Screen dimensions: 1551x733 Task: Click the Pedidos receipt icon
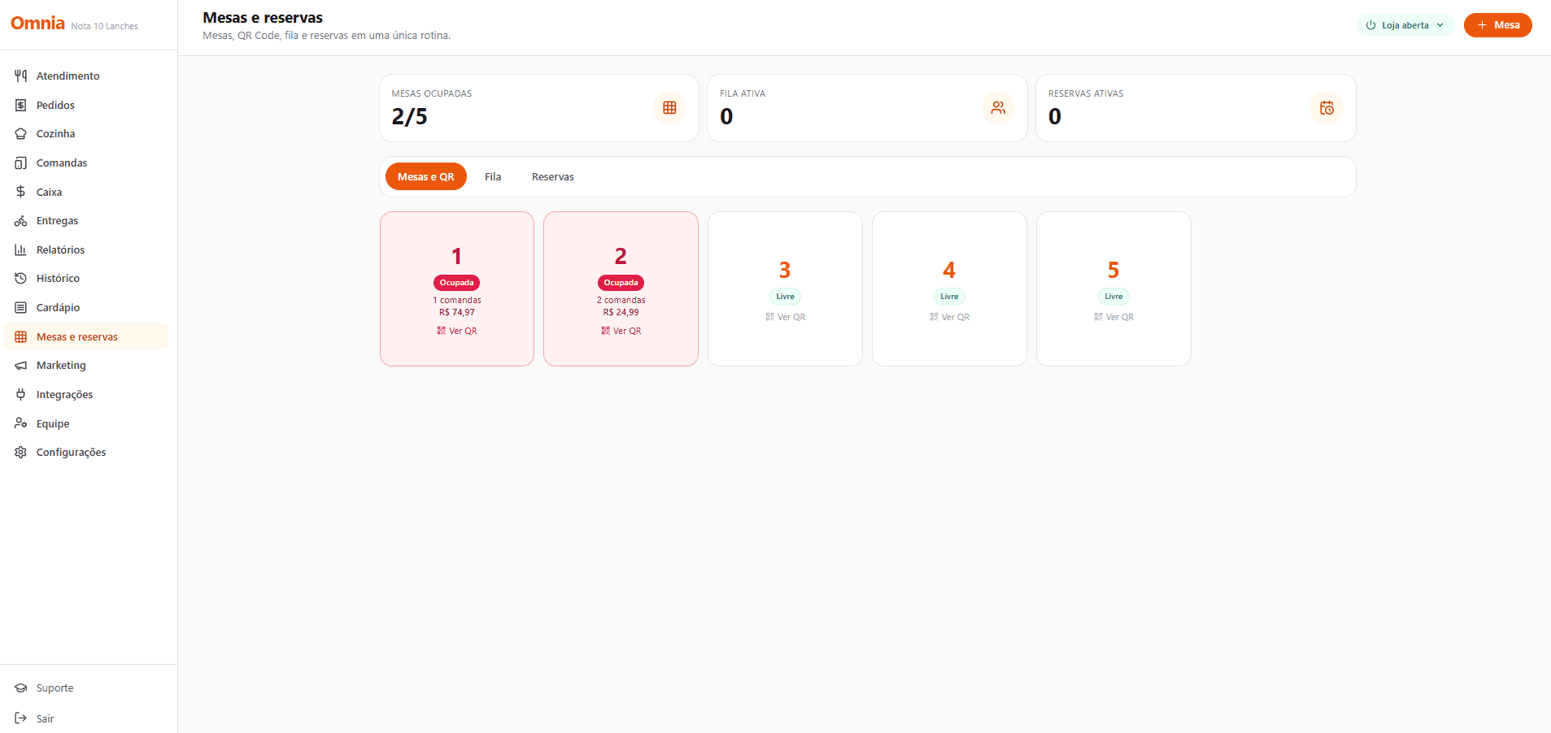coord(21,105)
